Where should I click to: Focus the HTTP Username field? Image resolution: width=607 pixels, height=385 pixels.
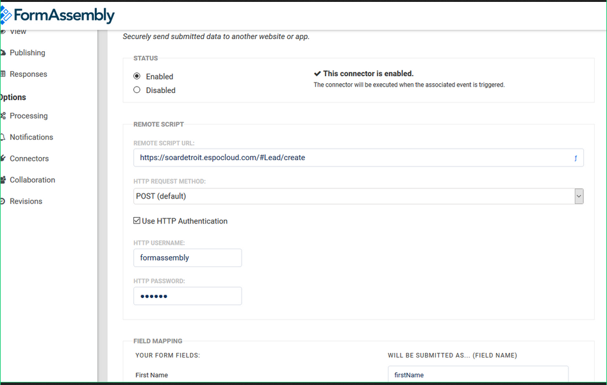(187, 258)
